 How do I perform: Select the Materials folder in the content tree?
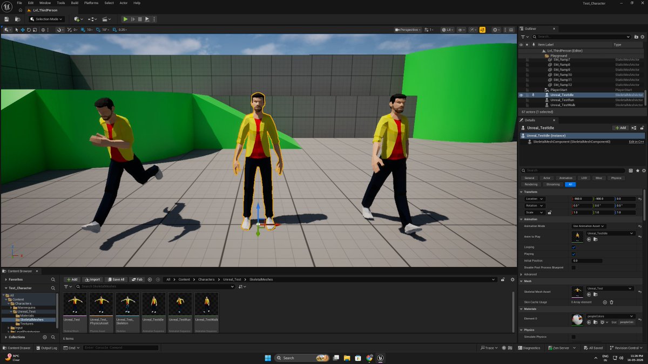pyautogui.click(x=27, y=315)
